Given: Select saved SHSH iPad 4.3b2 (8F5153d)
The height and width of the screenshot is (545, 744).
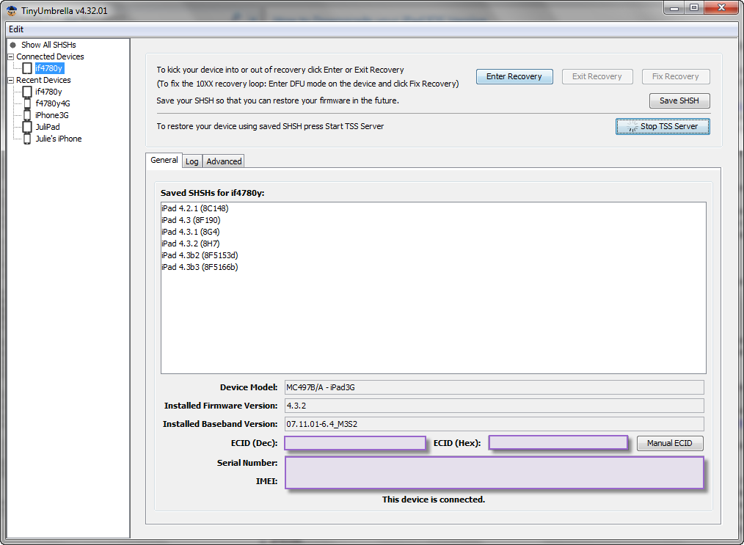Looking at the screenshot, I should (200, 255).
